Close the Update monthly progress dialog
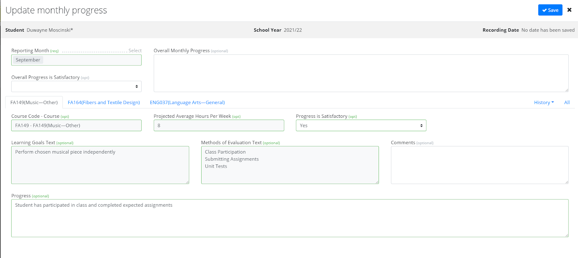Viewport: 578px width, 258px height. click(x=569, y=10)
